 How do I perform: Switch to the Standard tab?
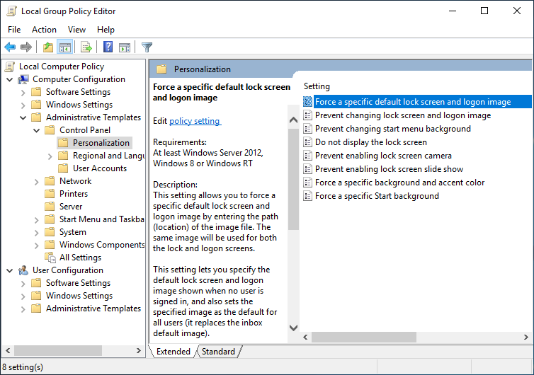coord(218,352)
